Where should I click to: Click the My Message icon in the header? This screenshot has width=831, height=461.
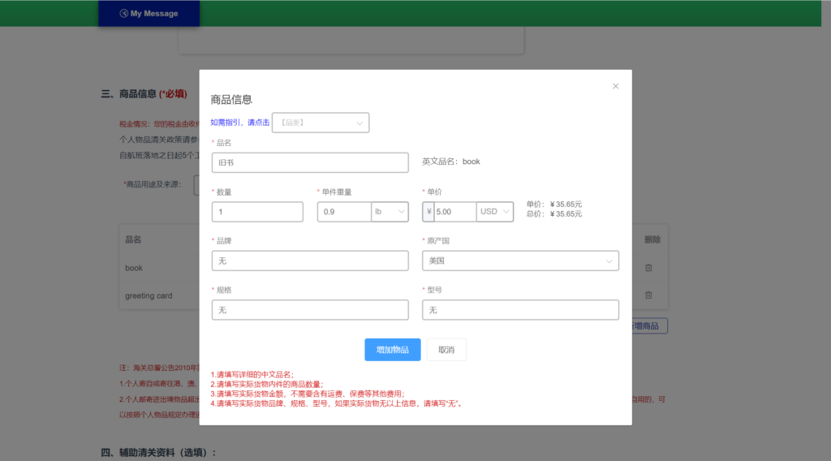(x=123, y=13)
